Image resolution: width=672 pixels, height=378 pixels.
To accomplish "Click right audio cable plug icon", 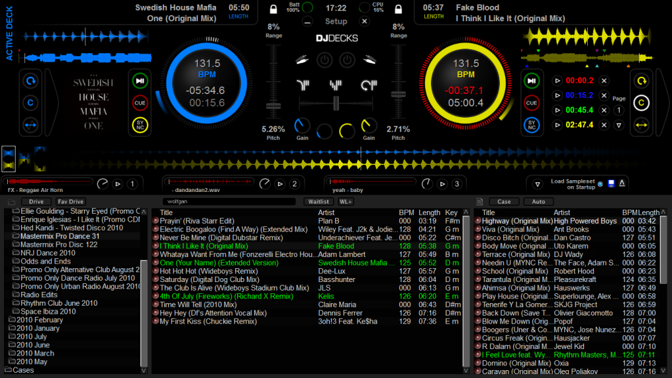I will 370,60.
